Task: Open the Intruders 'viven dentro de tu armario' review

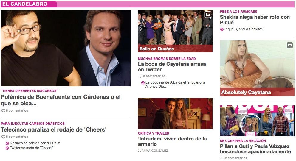Action: tap(173, 141)
